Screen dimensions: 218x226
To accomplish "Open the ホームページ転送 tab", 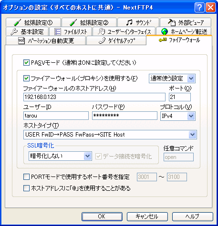I will (x=184, y=31).
